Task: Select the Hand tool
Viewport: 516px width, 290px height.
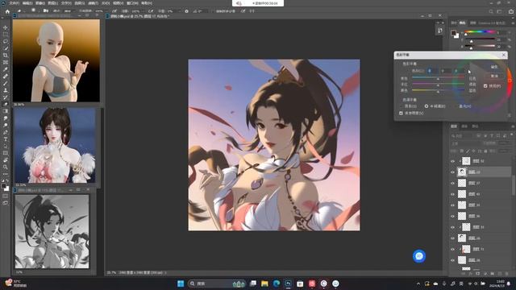Action: 6,160
